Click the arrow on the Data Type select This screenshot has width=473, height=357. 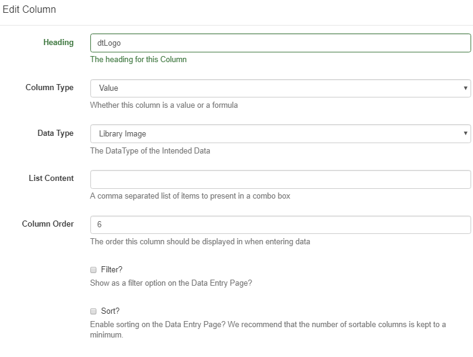(465, 133)
